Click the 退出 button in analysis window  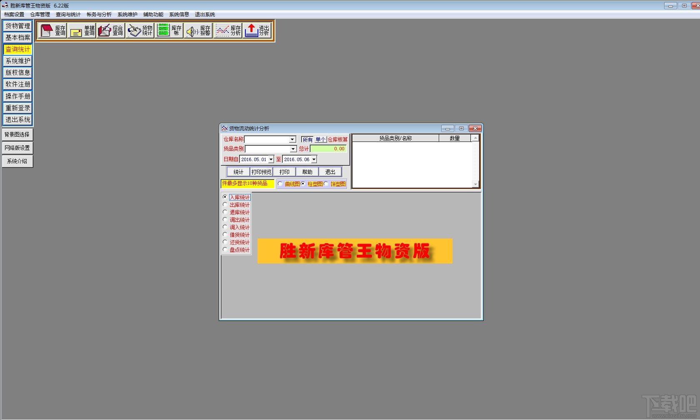click(330, 172)
